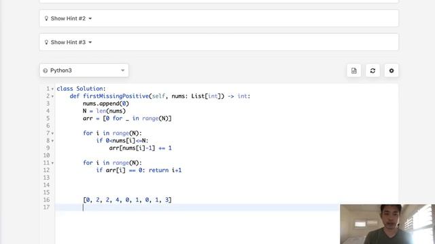Expand Show Hint #2
The image size is (435, 244).
tap(219, 18)
